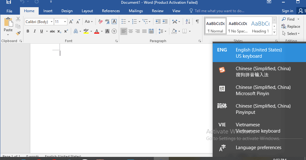Toggle Show/Hide paragraph marks
The width and height of the screenshot is (306, 160).
tap(197, 22)
